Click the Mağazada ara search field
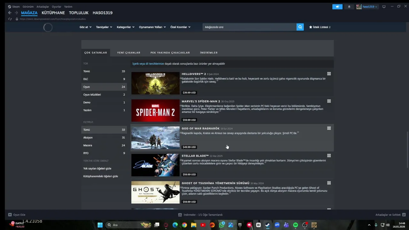The height and width of the screenshot is (230, 409). (x=250, y=27)
